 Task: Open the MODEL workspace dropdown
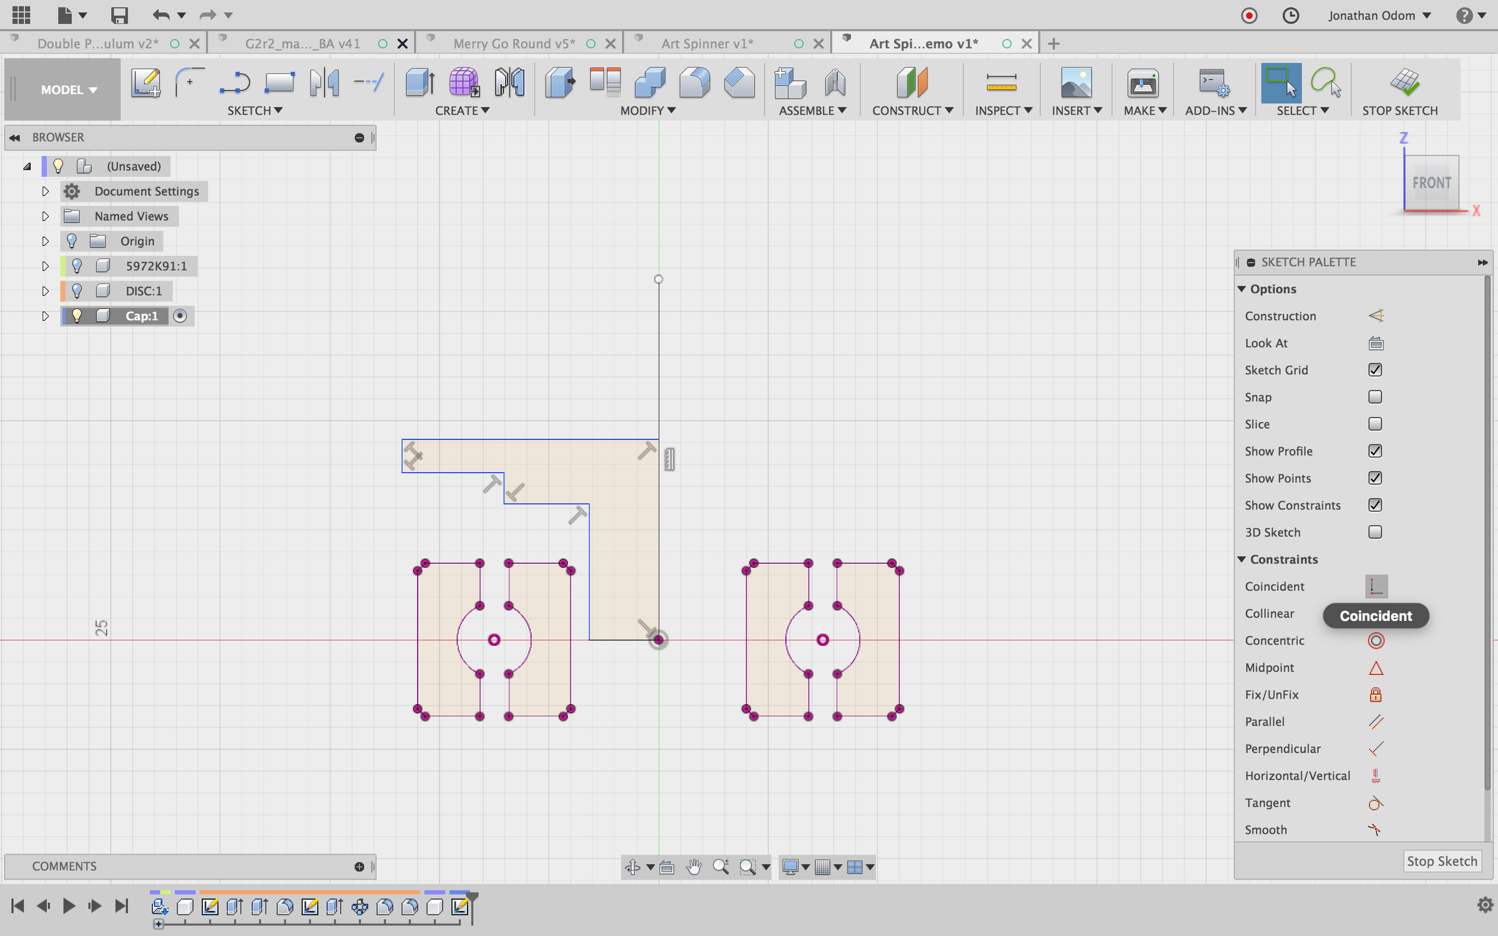69,90
